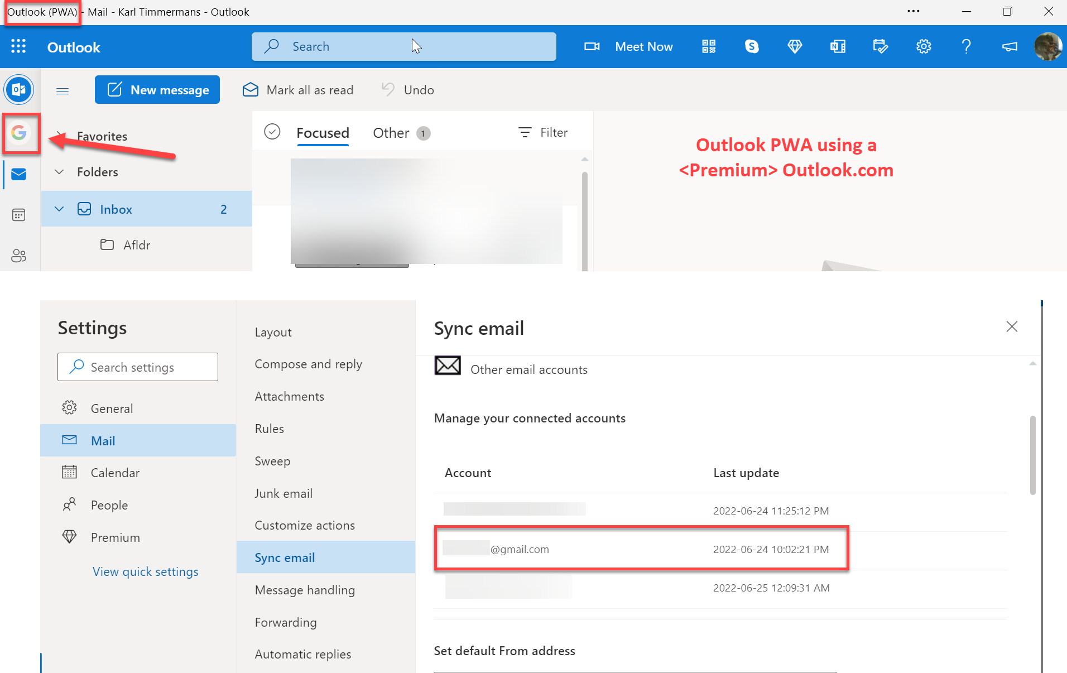Image resolution: width=1067 pixels, height=673 pixels.
Task: Open the QR code icon in header
Action: tap(709, 46)
